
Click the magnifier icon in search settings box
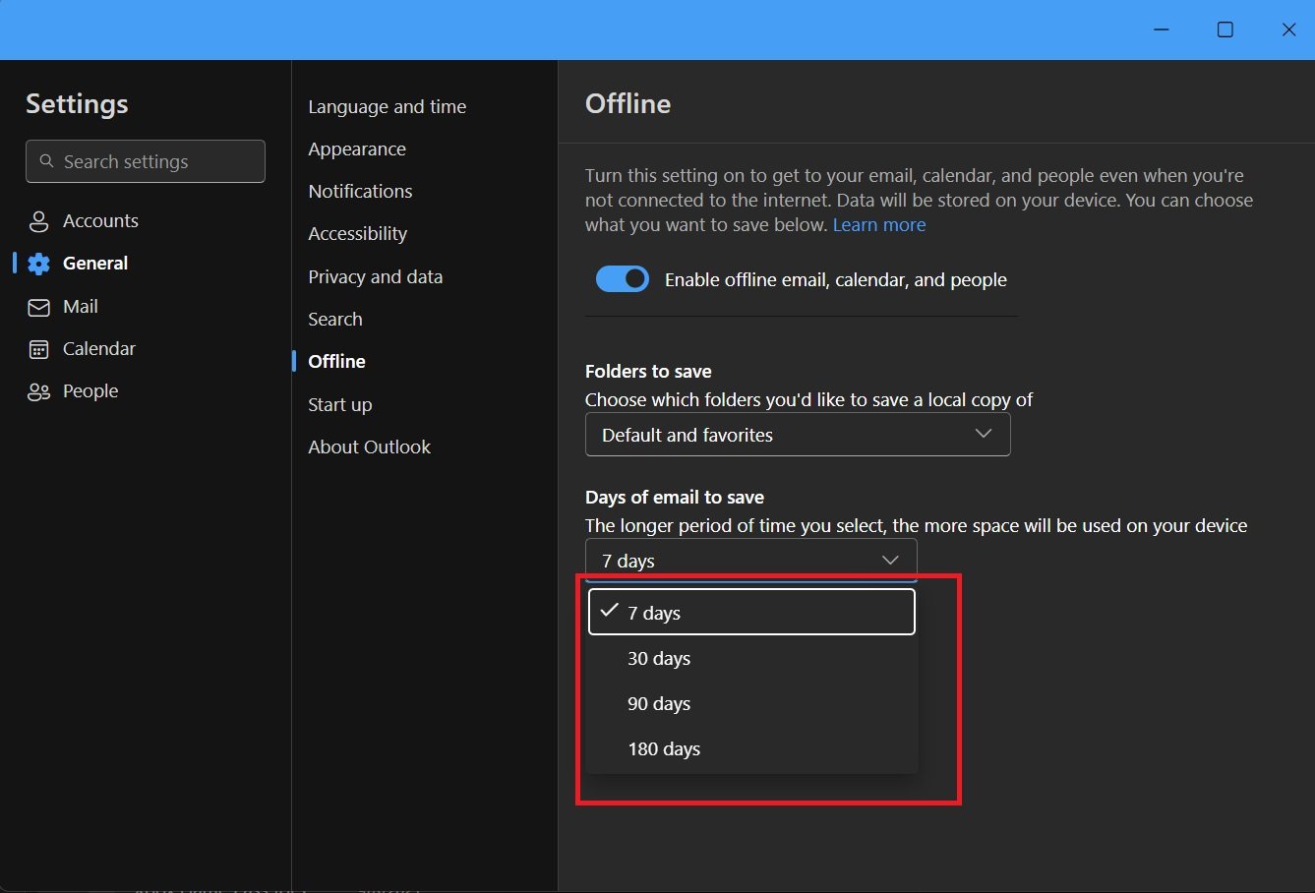coord(46,160)
